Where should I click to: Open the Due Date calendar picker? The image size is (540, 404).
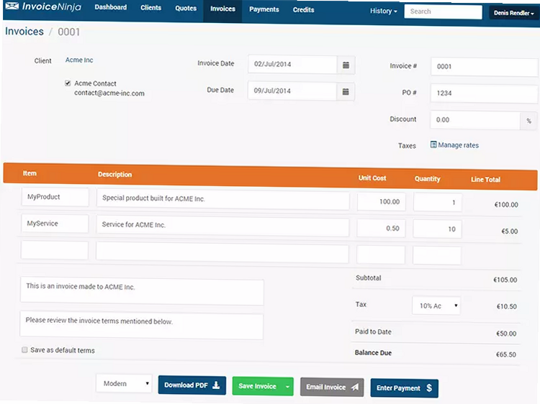coord(346,91)
